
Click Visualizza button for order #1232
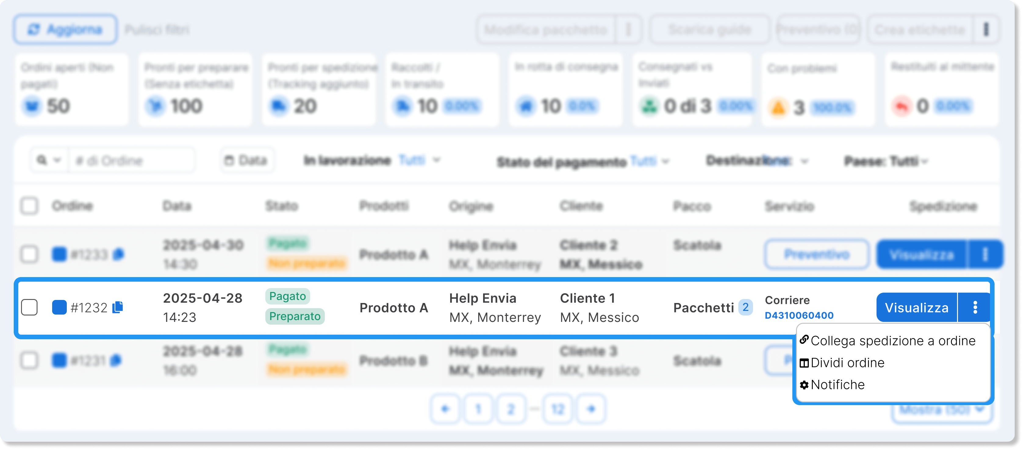(x=916, y=307)
